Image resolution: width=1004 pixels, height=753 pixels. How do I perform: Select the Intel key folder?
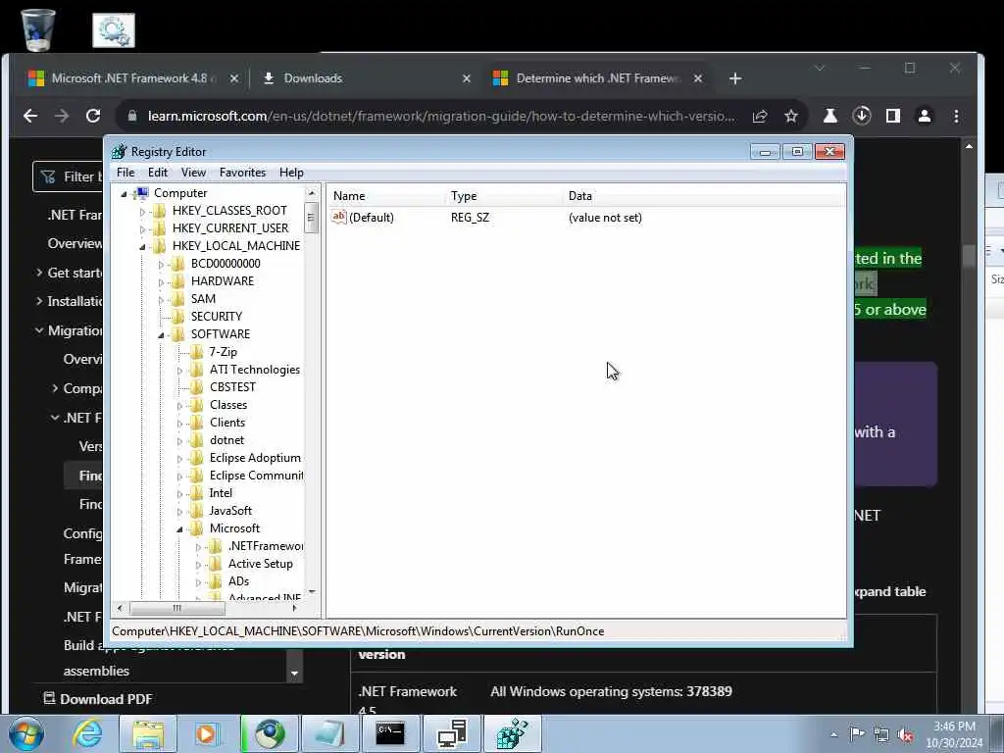(x=221, y=493)
